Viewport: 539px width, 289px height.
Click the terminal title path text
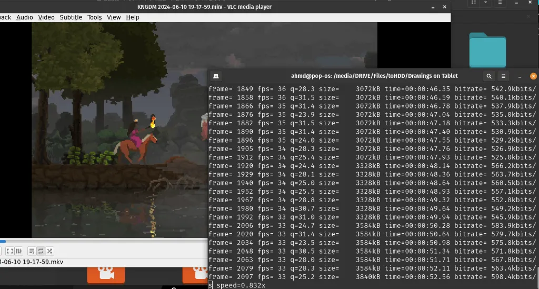(374, 76)
